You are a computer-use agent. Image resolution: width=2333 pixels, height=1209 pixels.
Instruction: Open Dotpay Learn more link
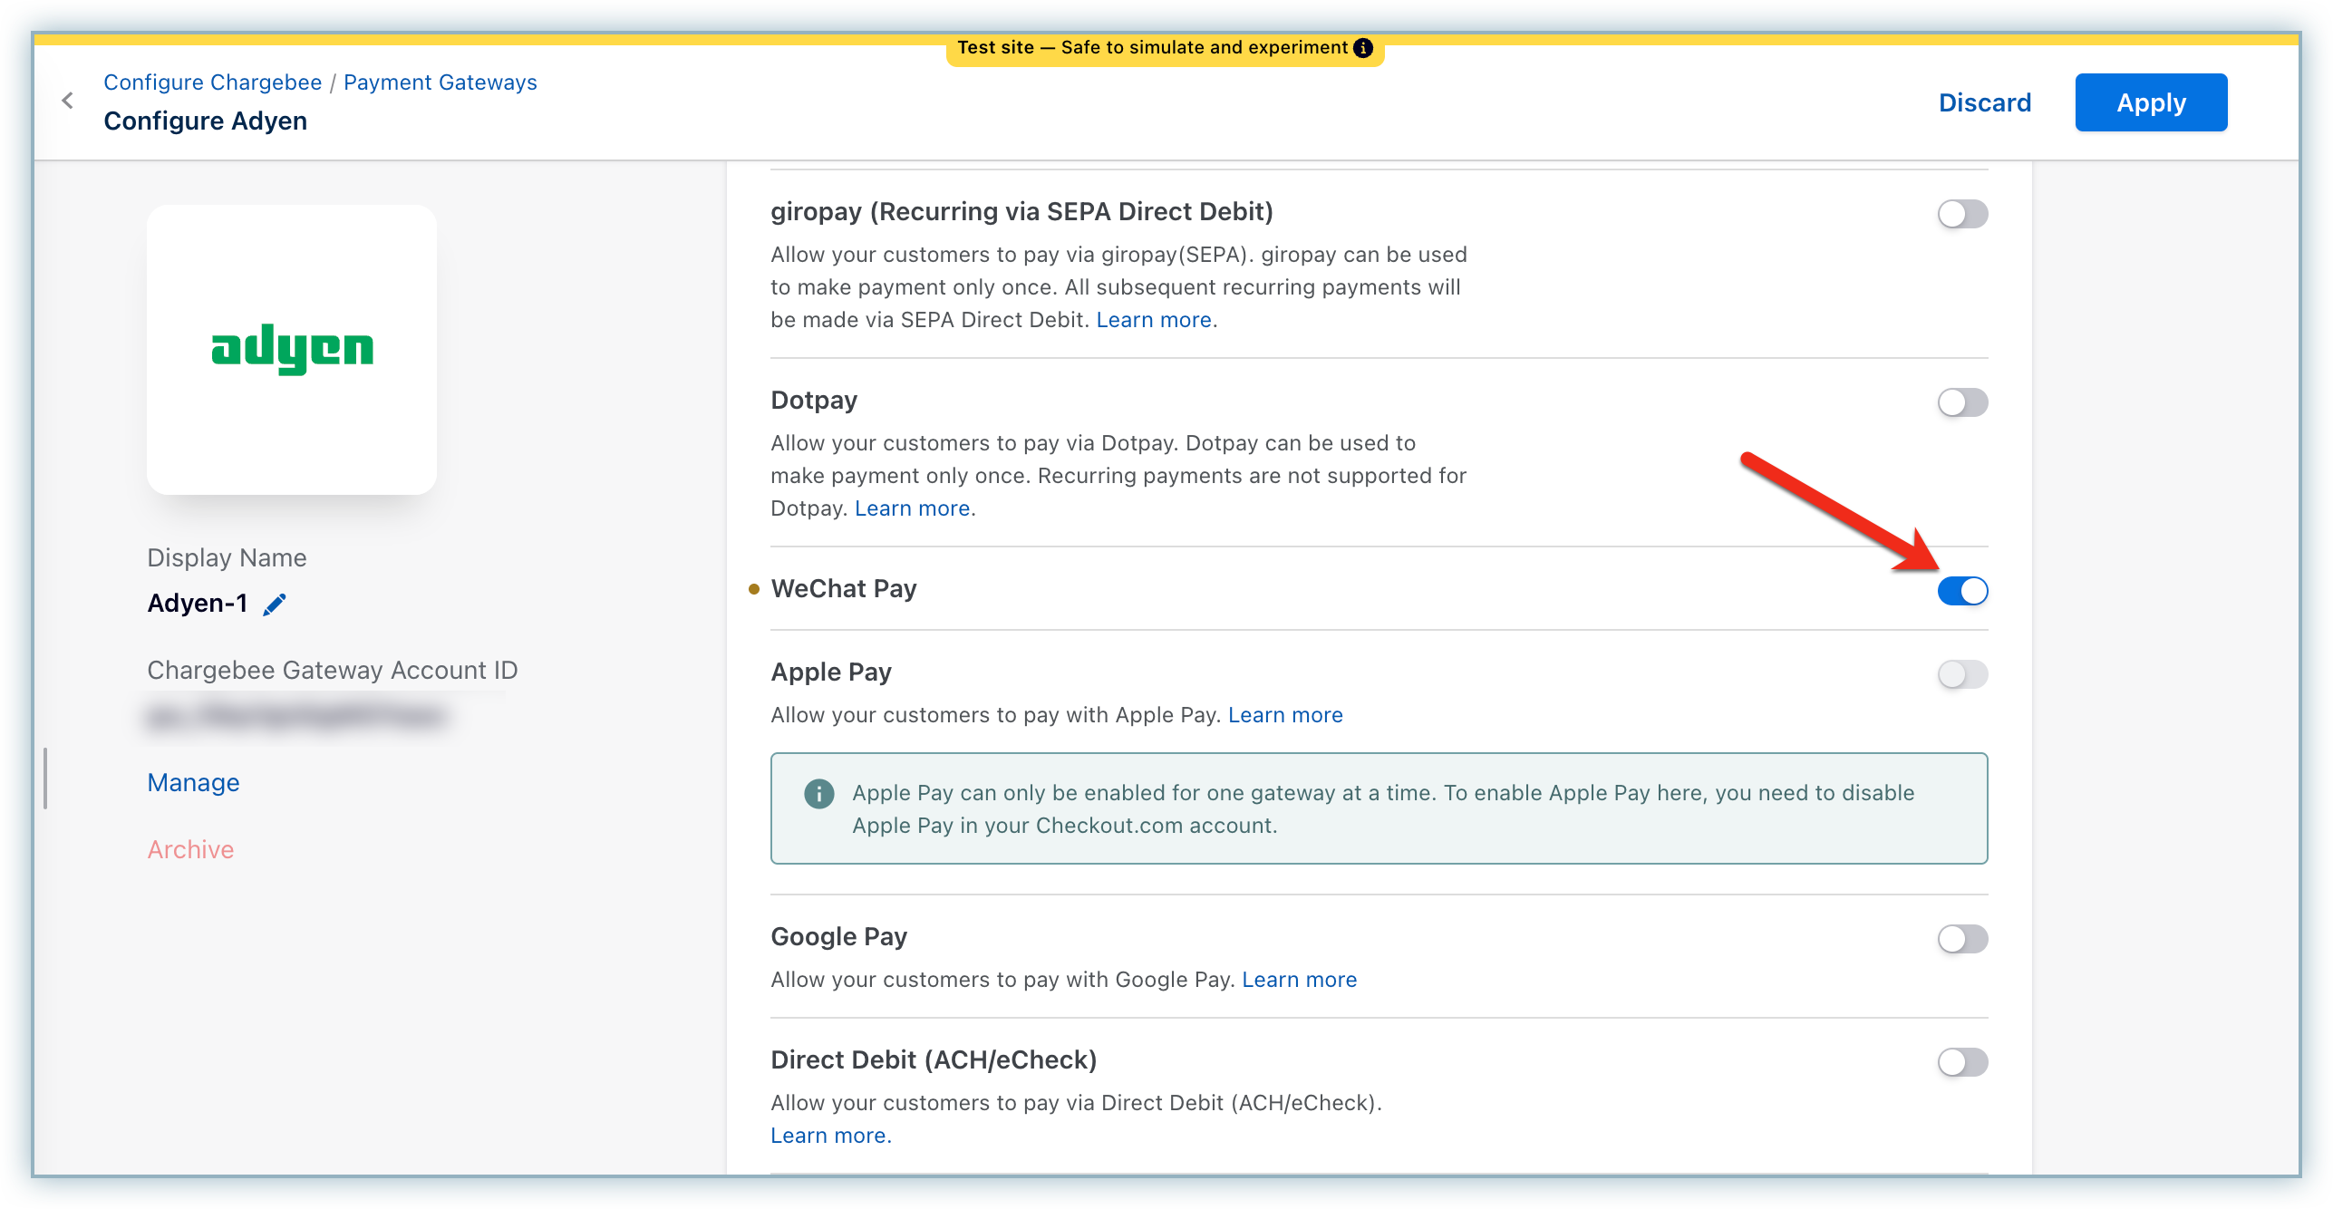(x=913, y=508)
